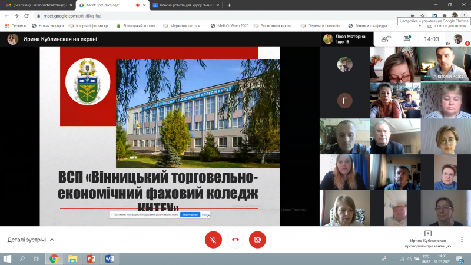This screenshot has height=265, width=471.
Task: Open the Ирина Кублинская проводить презентацію panel
Action: (428, 240)
